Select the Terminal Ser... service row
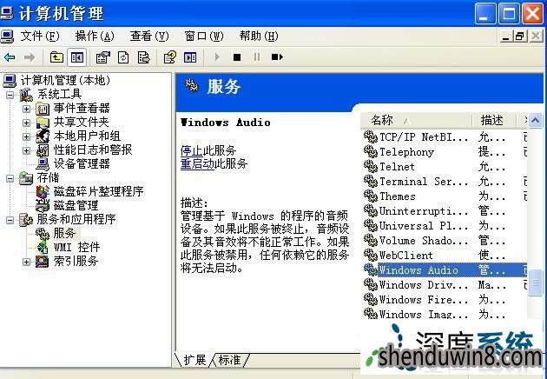The image size is (547, 379). 445,182
